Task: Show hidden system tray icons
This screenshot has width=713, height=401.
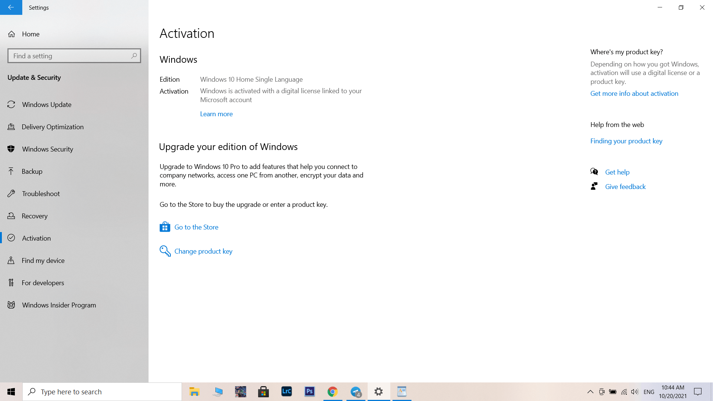Action: point(590,392)
